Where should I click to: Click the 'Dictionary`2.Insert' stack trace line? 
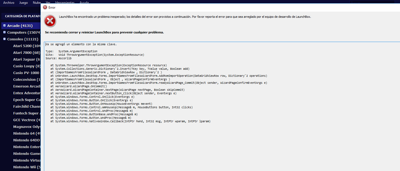tap(120, 69)
